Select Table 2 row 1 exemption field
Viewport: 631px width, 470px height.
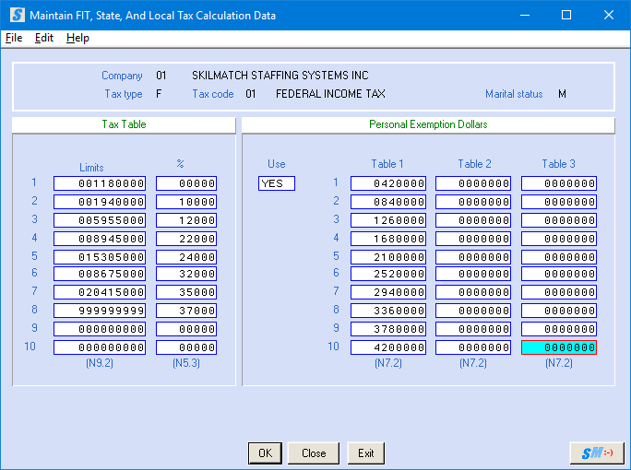(x=473, y=183)
